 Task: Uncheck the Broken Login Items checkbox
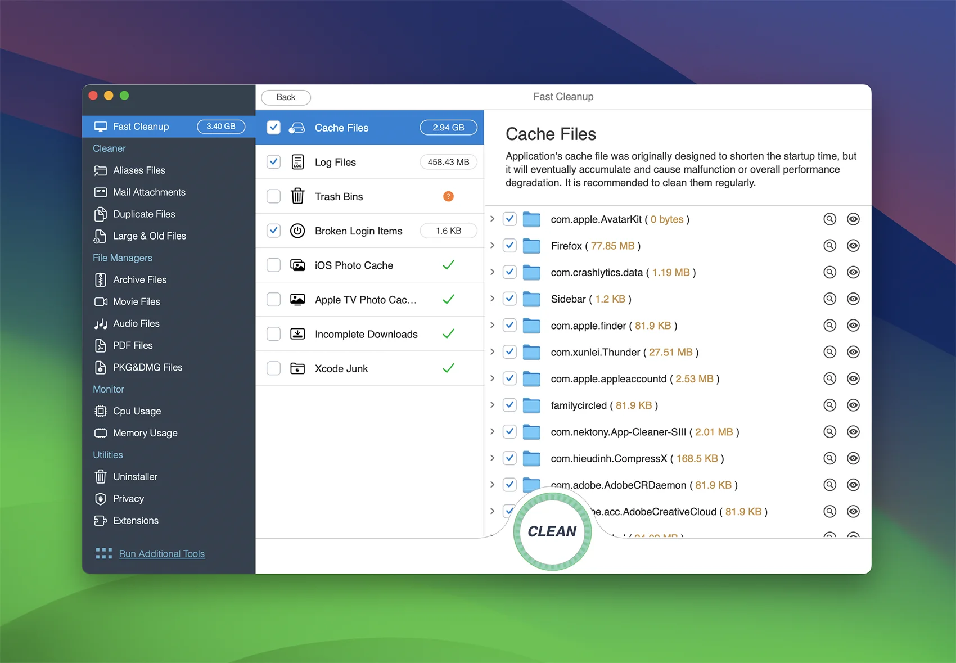[x=273, y=231]
